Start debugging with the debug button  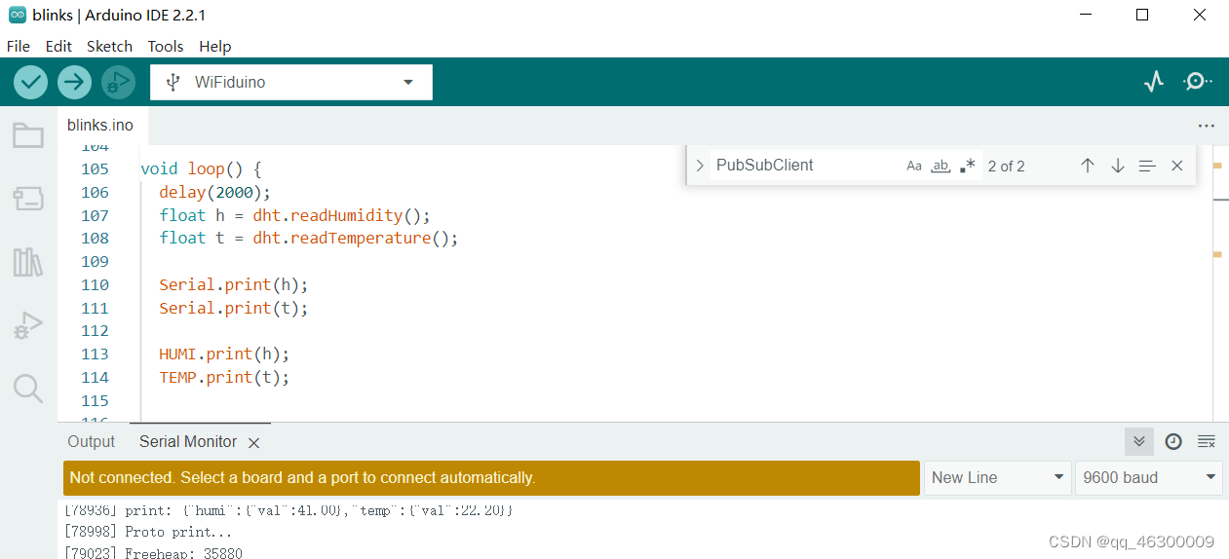(x=118, y=82)
